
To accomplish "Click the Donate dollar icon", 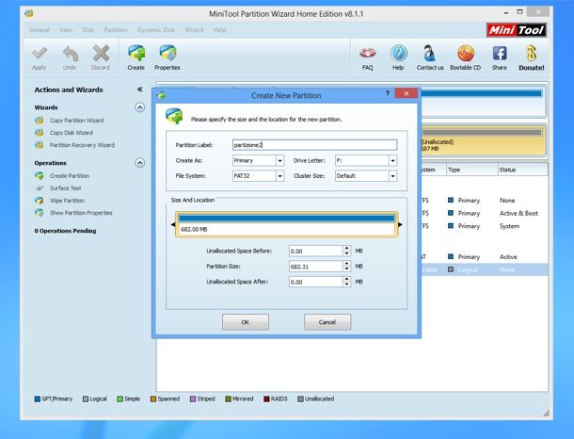I will (531, 54).
